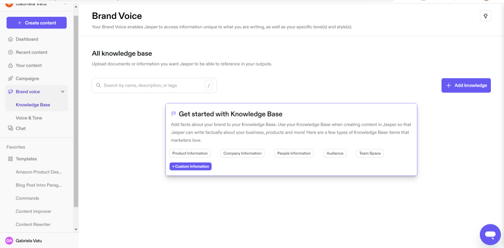Click the Dashboard home icon
The height and width of the screenshot is (248, 504).
click(10, 39)
